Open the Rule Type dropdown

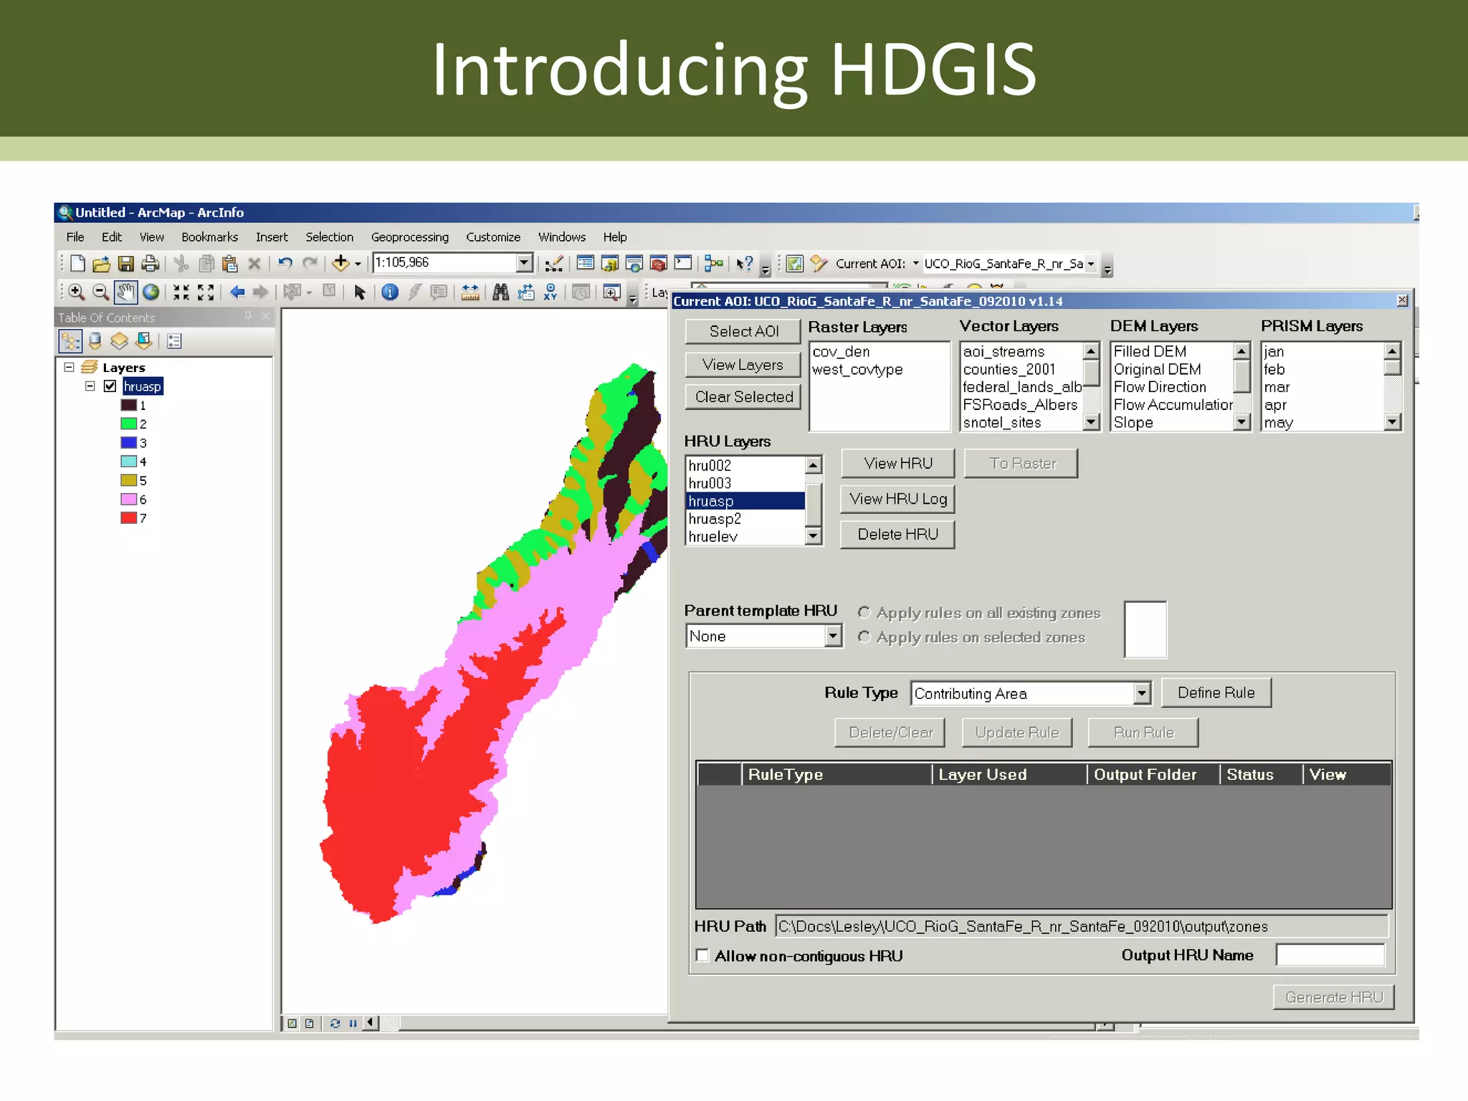(x=1141, y=693)
